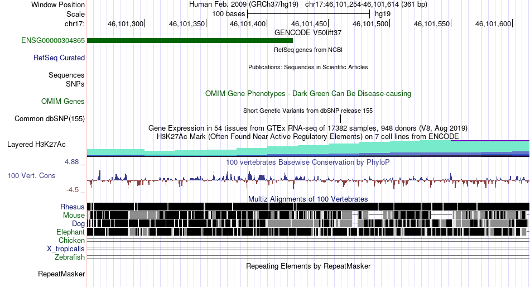Open the 100 Vert. Cons track label
Screen dimensions: 530x287
(x=31, y=176)
